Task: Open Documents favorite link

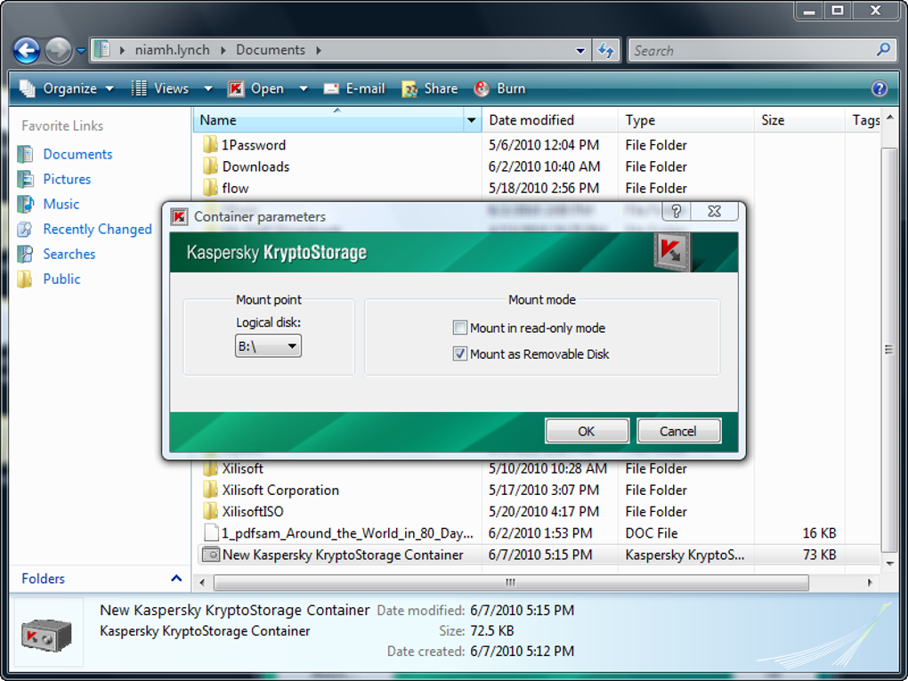Action: [77, 154]
